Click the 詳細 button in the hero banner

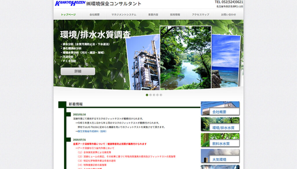coord(77,71)
